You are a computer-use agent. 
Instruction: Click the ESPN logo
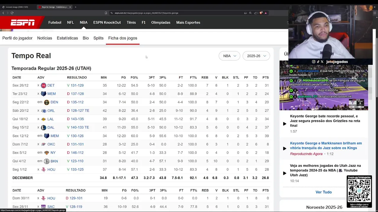[23, 22]
